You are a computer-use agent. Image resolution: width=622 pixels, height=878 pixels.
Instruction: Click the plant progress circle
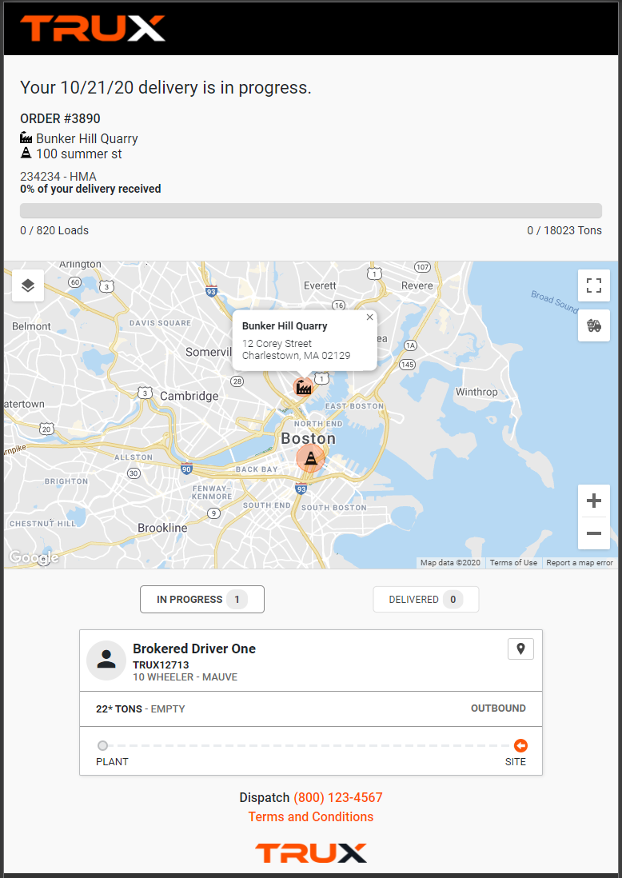click(x=102, y=745)
